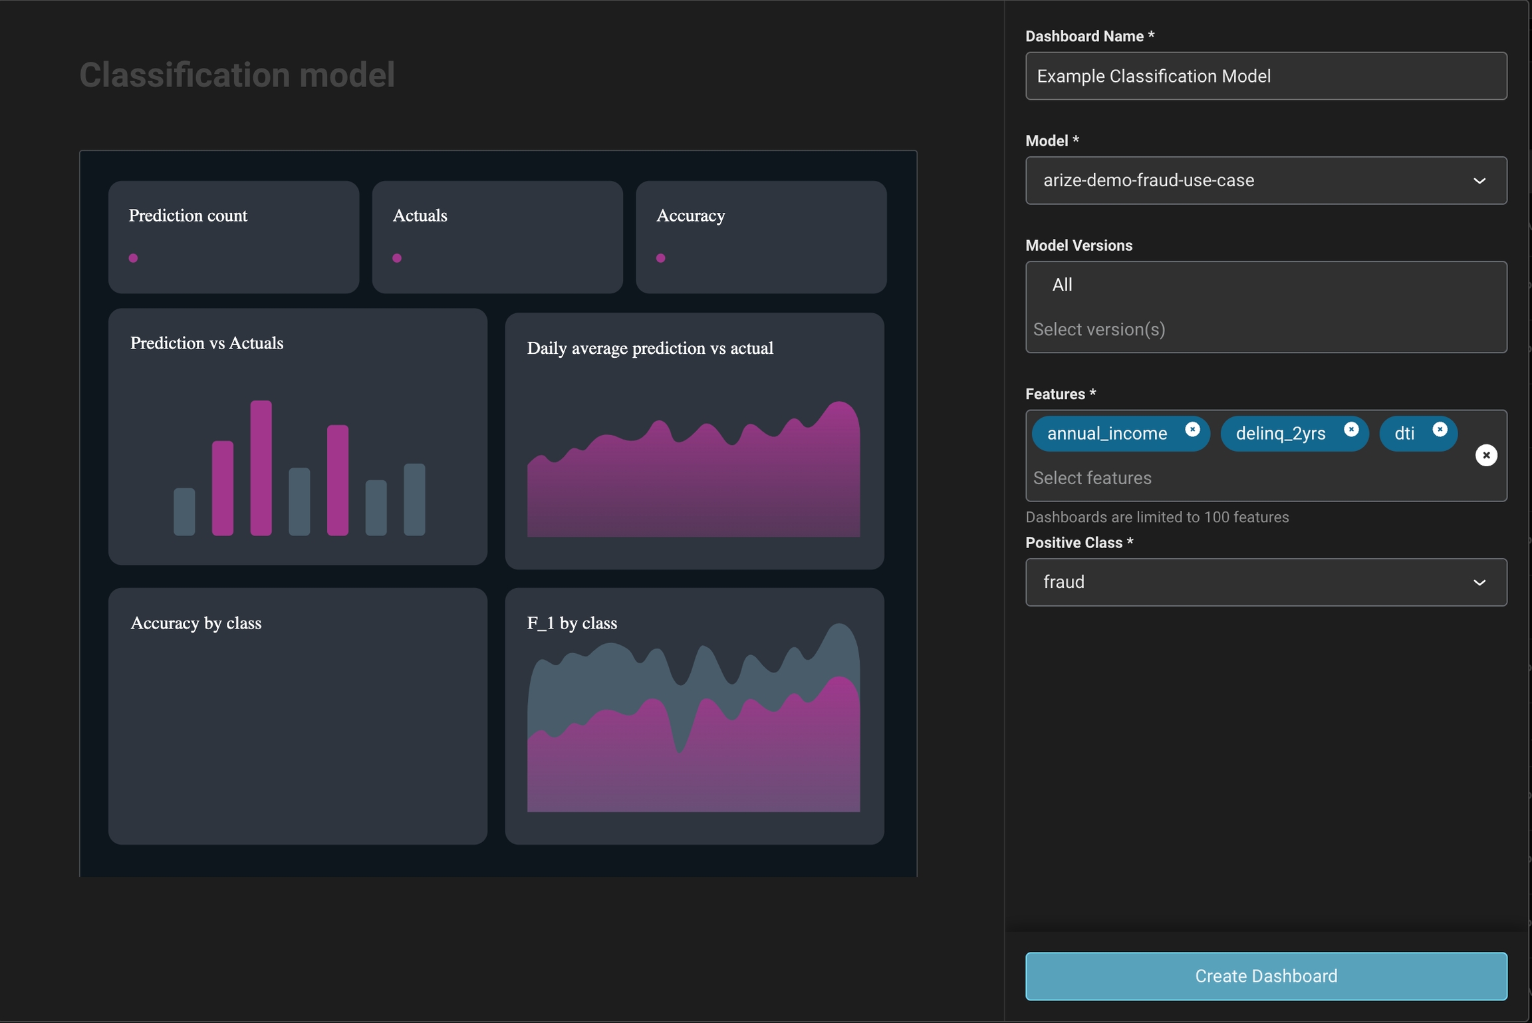Remove the delinq_2yrs feature tag
This screenshot has height=1023, width=1532.
click(1350, 430)
